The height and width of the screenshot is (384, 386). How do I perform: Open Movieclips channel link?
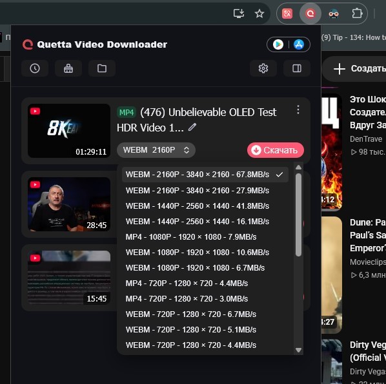[368, 262]
